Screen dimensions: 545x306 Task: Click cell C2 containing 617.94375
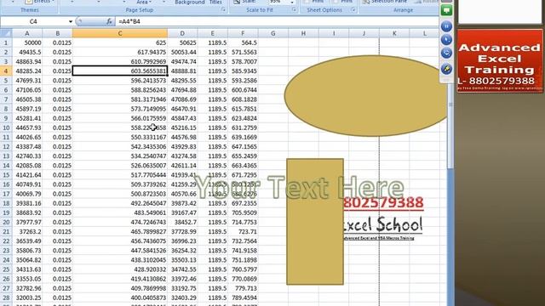[120, 53]
